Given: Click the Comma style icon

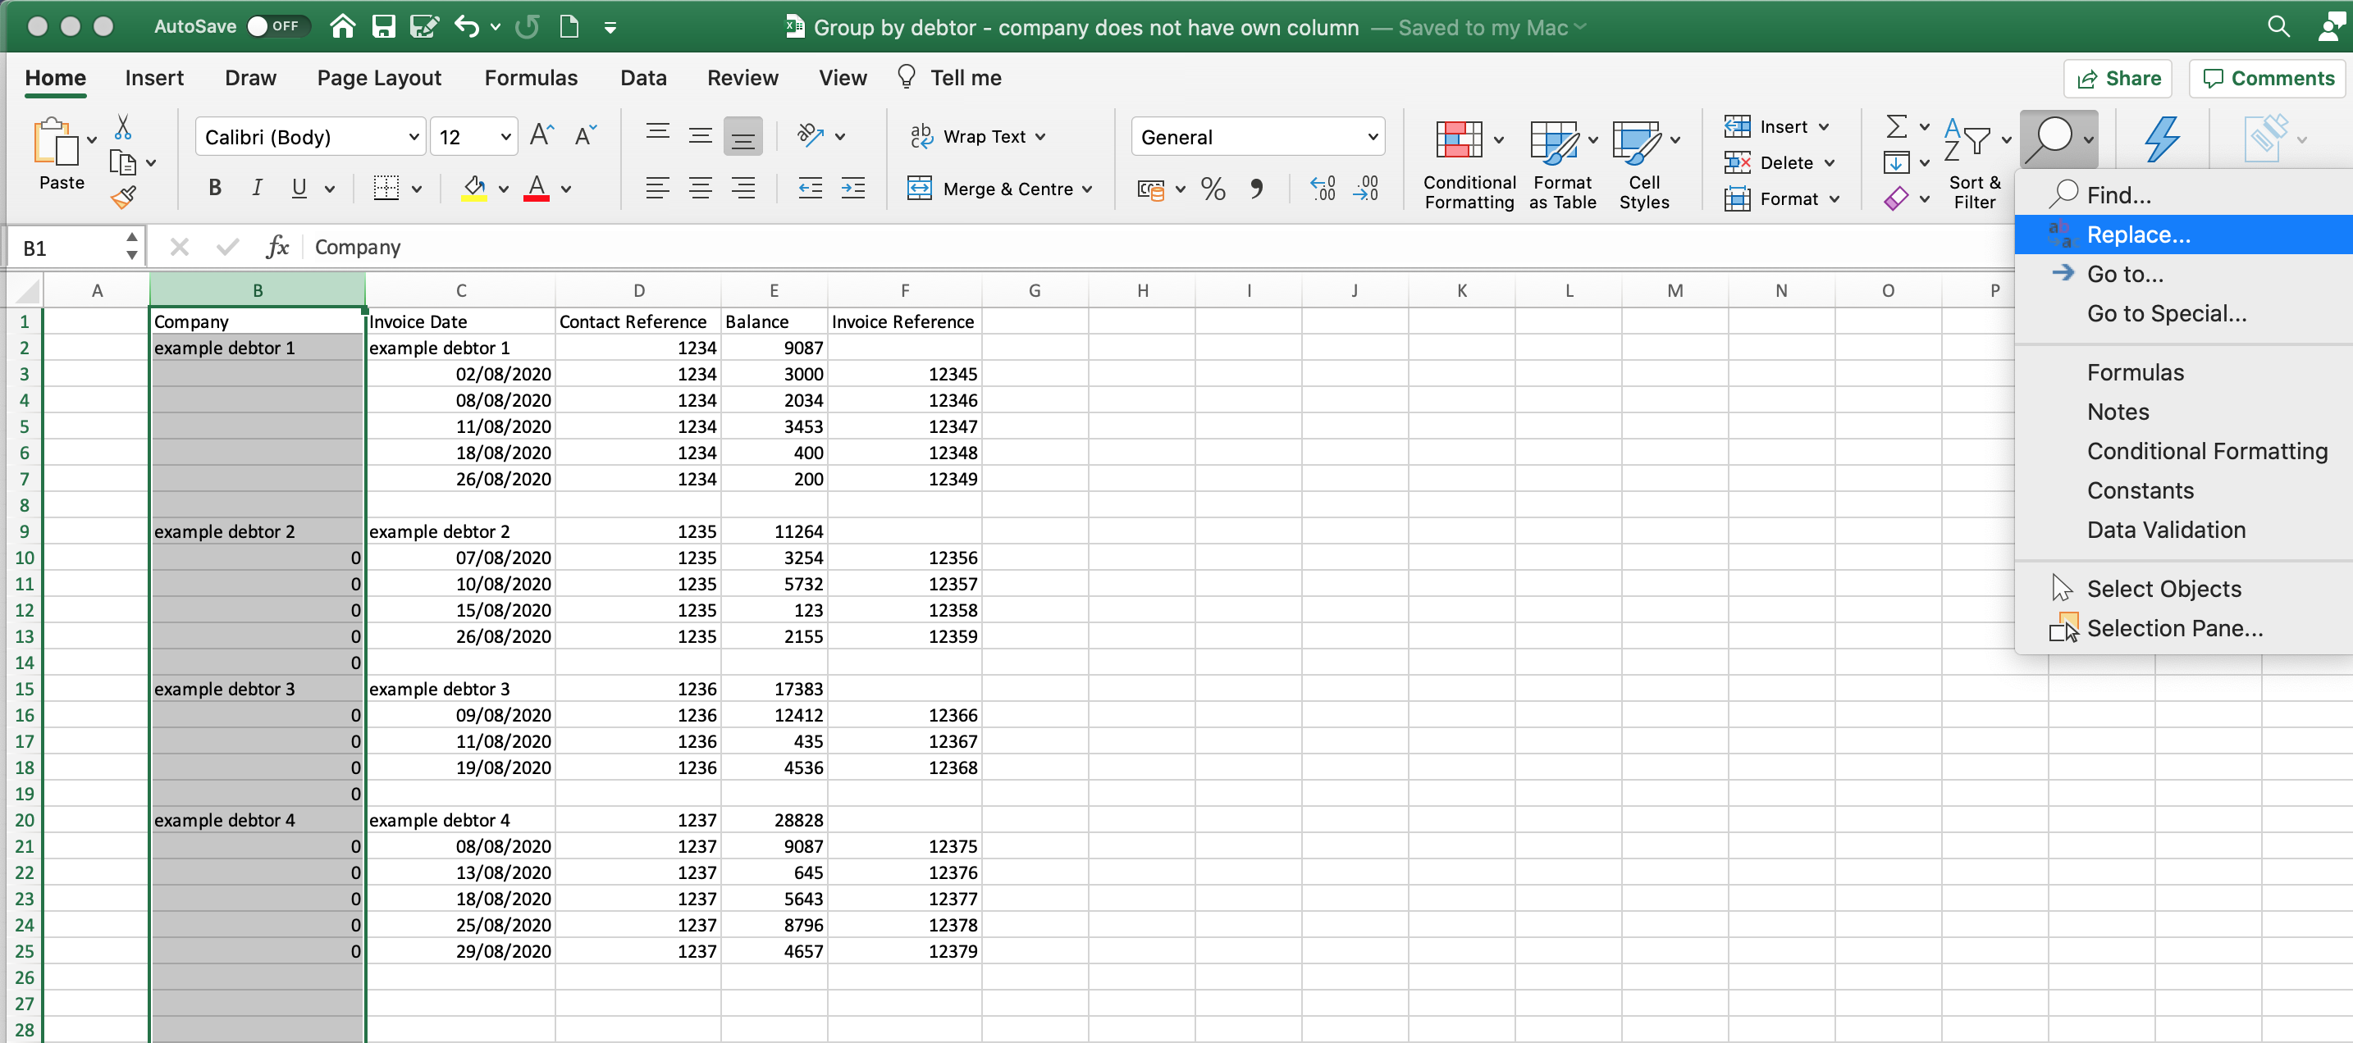Looking at the screenshot, I should [x=1257, y=189].
